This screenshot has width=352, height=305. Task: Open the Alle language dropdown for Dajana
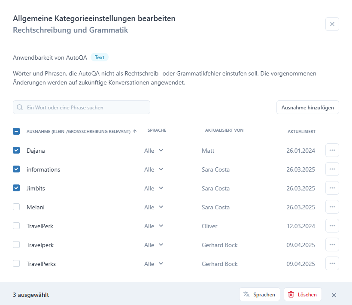[154, 151]
